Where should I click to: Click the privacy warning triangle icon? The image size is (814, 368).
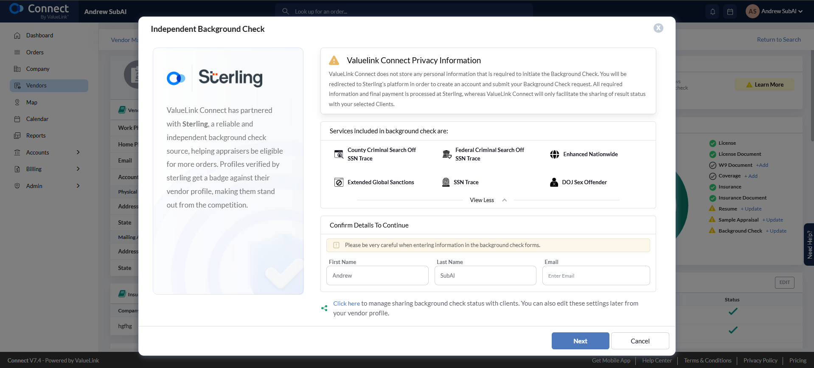click(x=334, y=60)
